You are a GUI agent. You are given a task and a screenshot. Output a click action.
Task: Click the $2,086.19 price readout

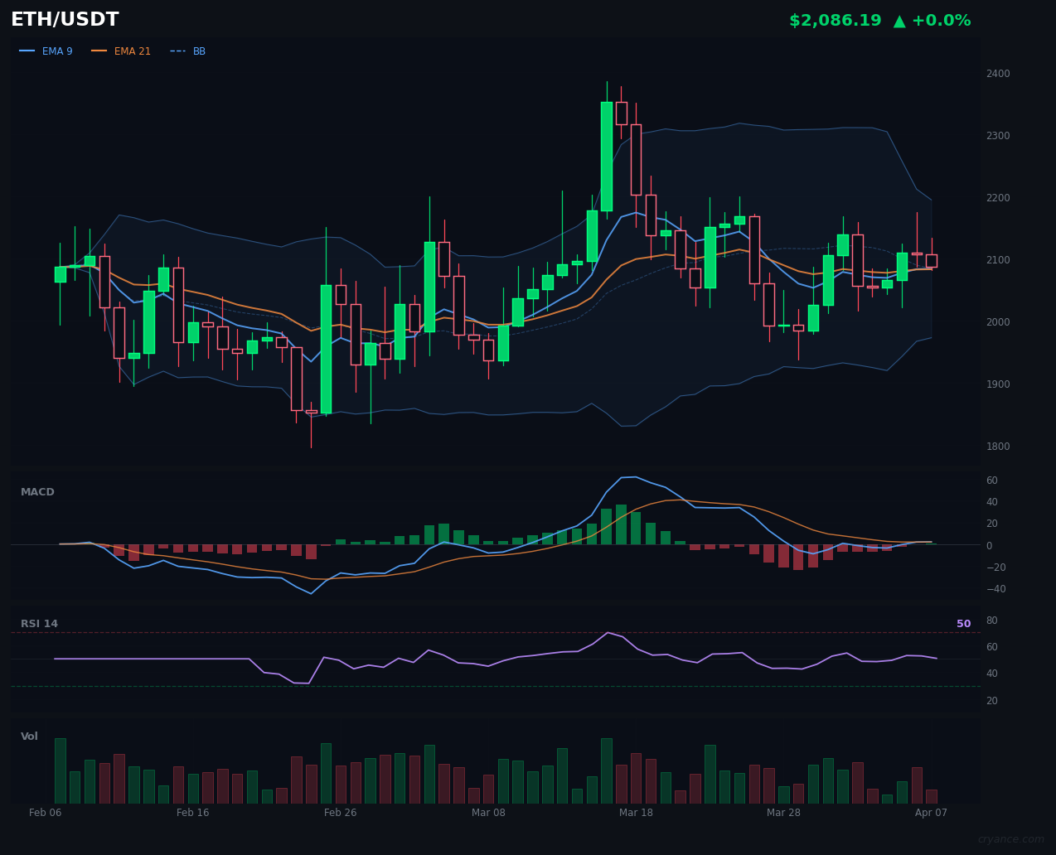(836, 20)
